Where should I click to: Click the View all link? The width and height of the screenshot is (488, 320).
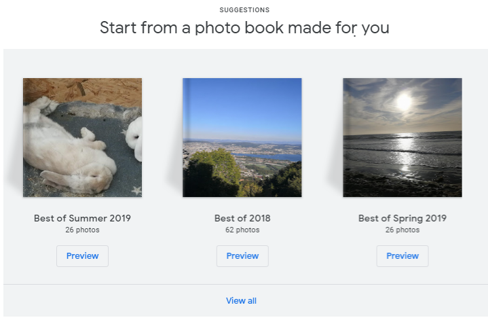click(x=242, y=301)
